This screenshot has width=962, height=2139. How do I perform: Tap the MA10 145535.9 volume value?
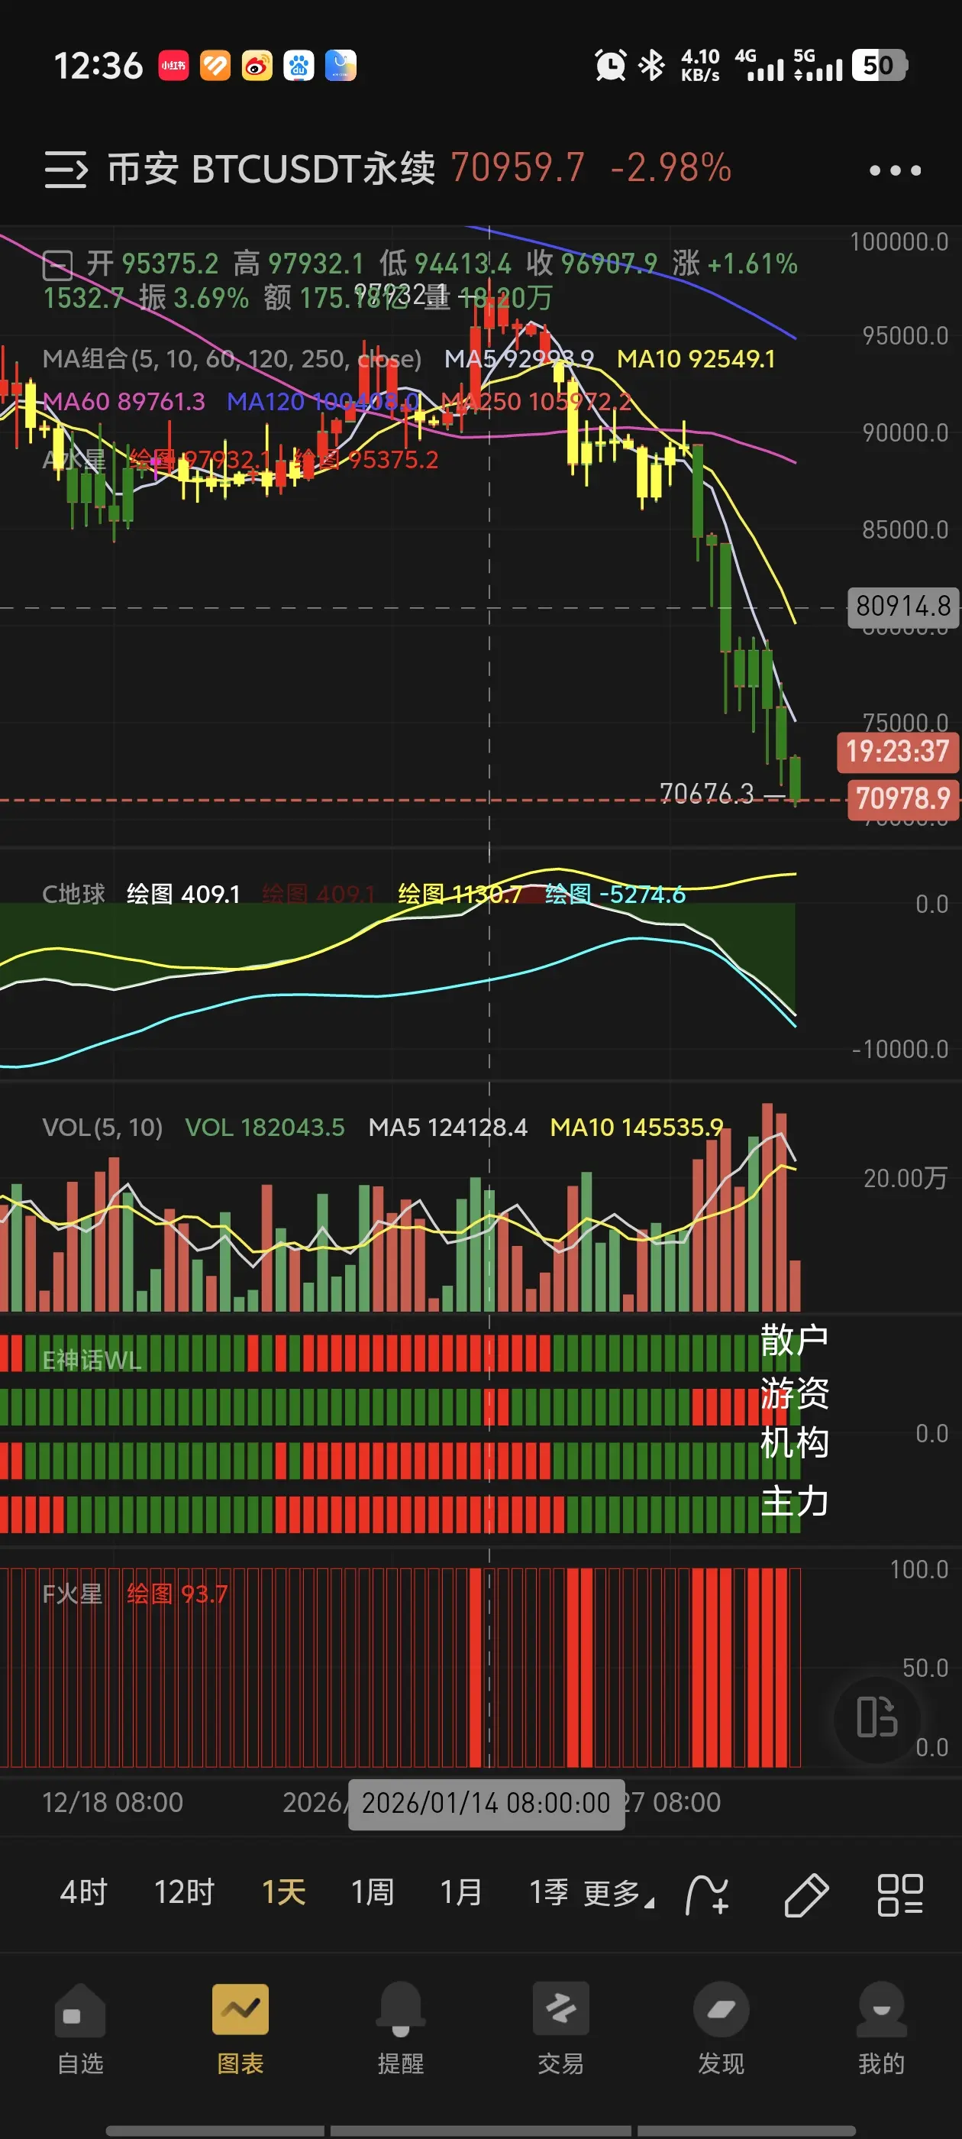pyautogui.click(x=637, y=1127)
